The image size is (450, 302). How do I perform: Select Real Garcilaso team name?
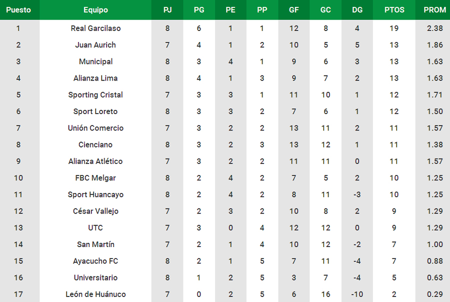pyautogui.click(x=95, y=28)
